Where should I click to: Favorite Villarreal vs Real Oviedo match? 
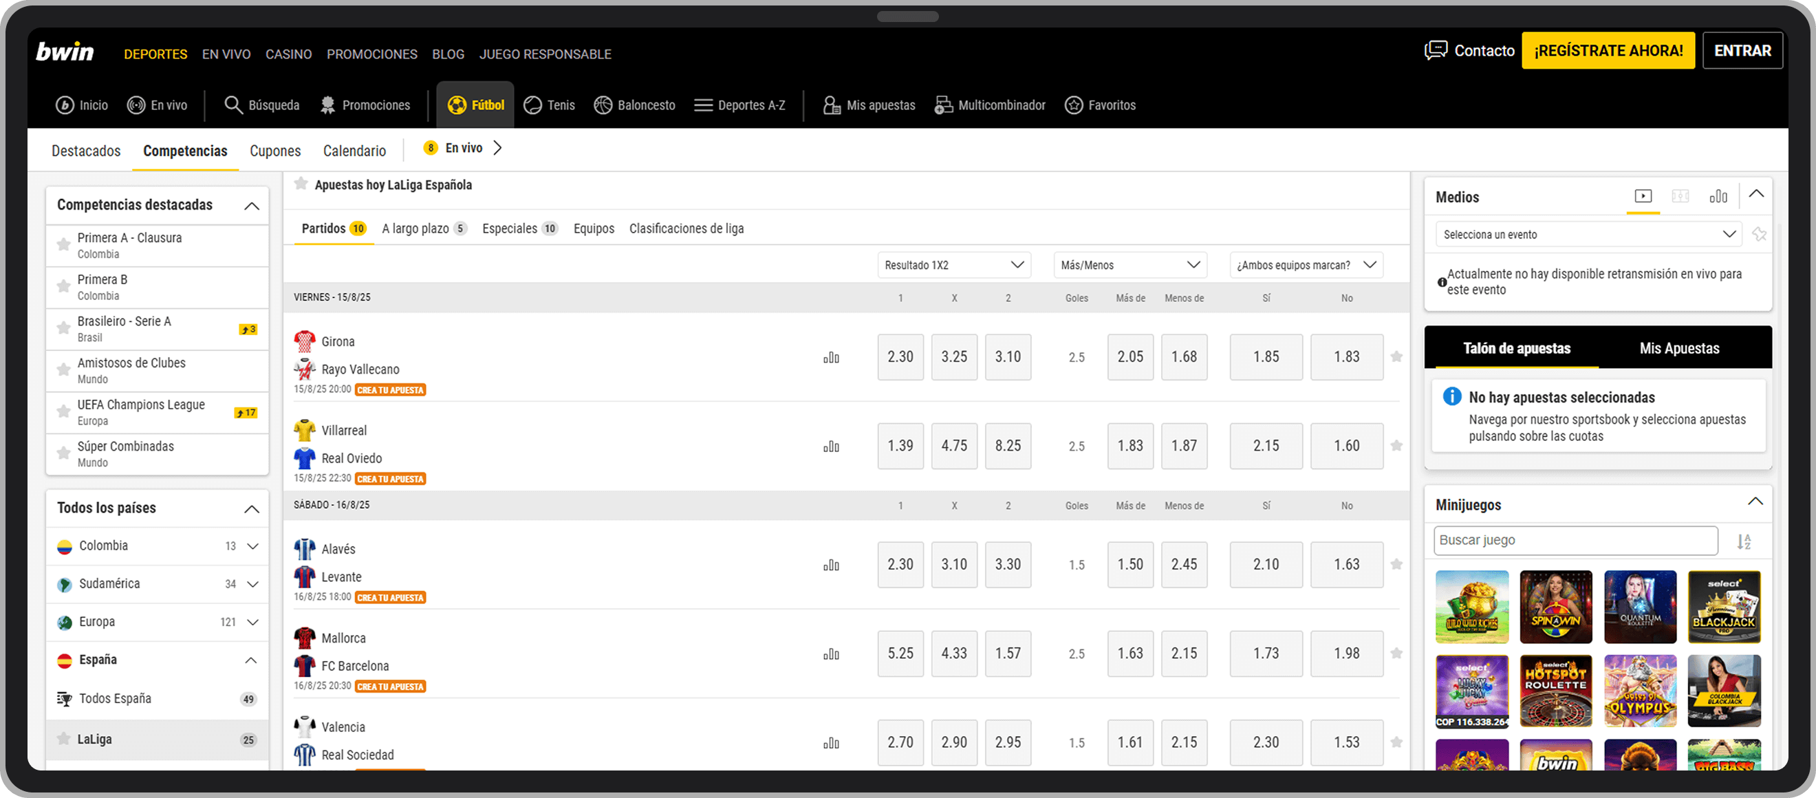tap(1396, 446)
